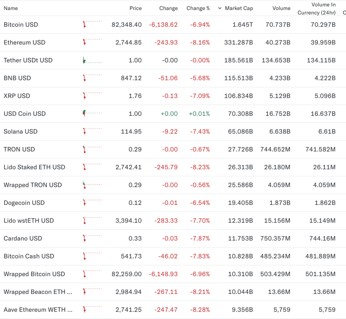Screen dimensions: 346x319
Task: Sort the table by Name column
Action: pyautogui.click(x=11, y=8)
